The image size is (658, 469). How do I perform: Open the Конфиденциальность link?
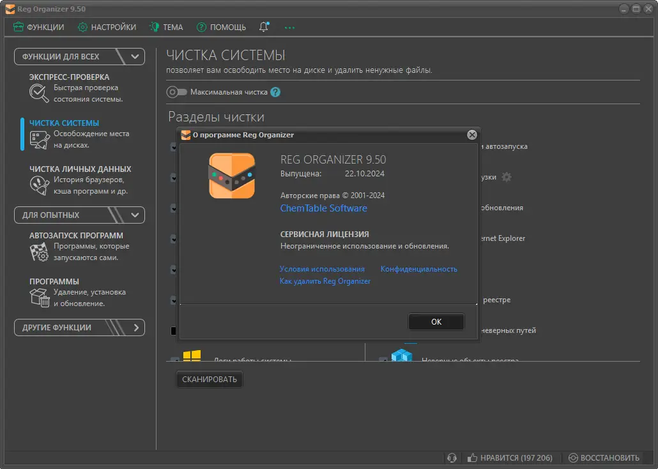coord(419,269)
